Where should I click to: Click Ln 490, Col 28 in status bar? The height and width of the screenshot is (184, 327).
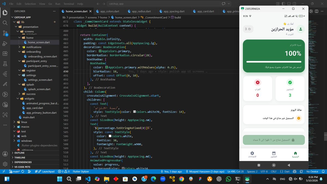click(x=236, y=171)
